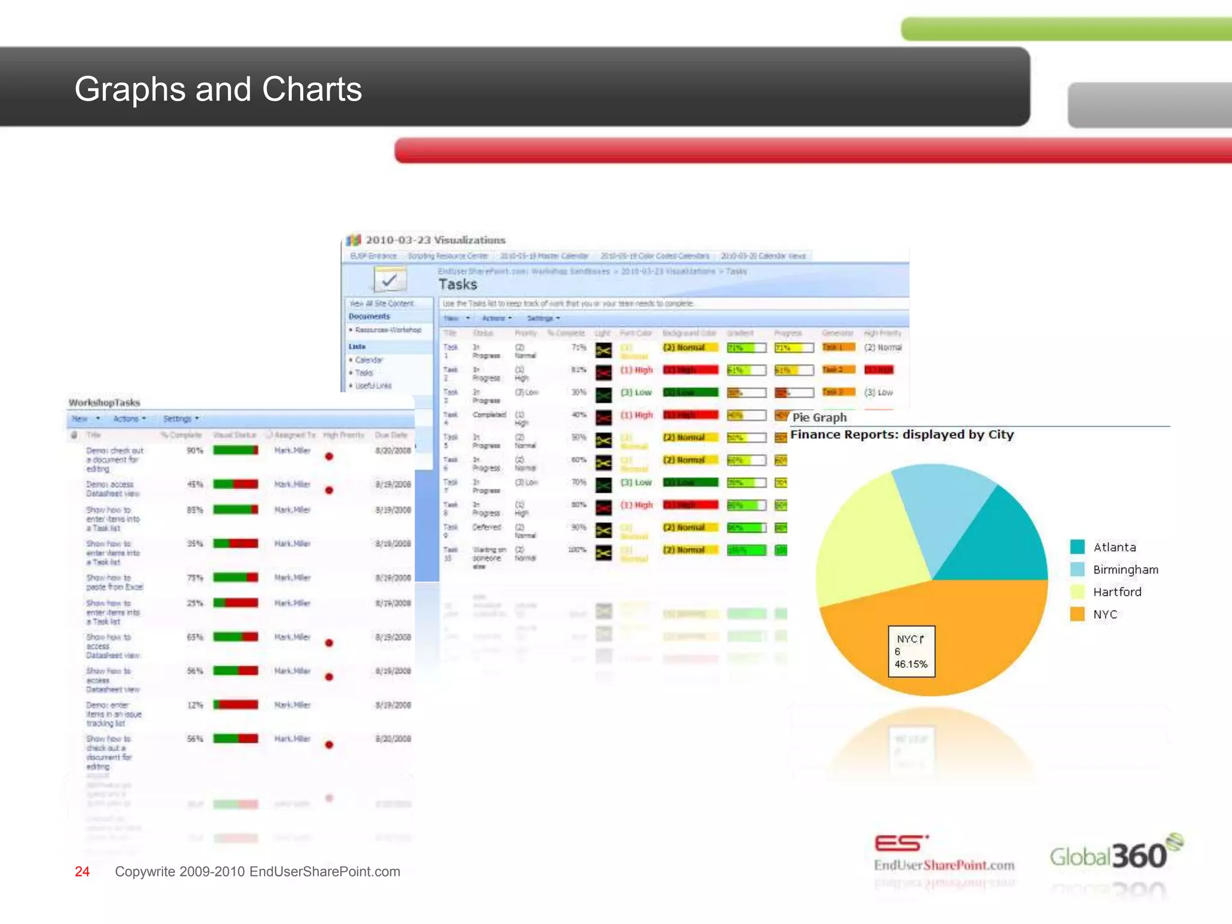Click the Light indicator icon for Task 9
1232x924 pixels.
click(x=603, y=530)
